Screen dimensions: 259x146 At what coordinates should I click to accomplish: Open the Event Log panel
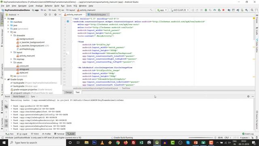[248, 134]
